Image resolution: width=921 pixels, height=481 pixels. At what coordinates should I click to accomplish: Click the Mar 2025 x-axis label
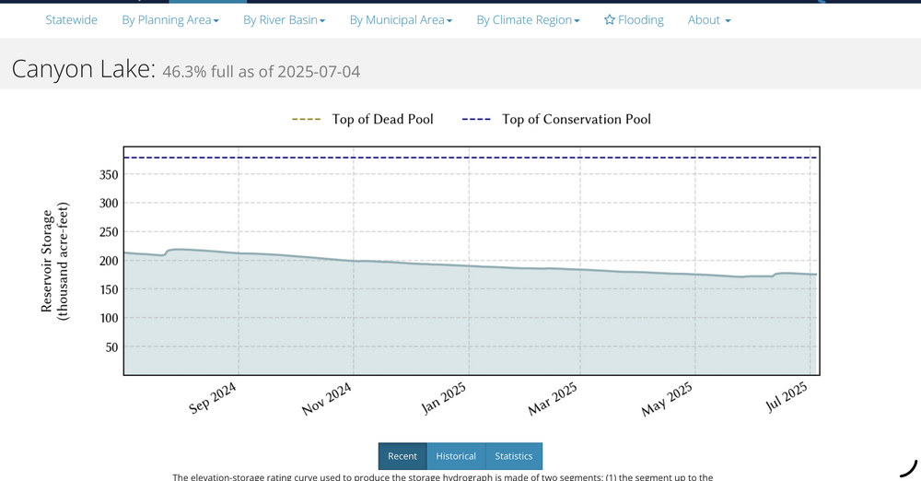coord(553,399)
